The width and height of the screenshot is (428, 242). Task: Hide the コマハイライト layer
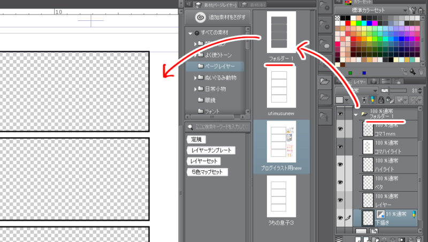tap(340, 147)
